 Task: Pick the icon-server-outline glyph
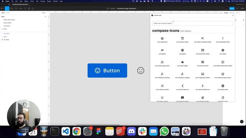click(x=203, y=62)
